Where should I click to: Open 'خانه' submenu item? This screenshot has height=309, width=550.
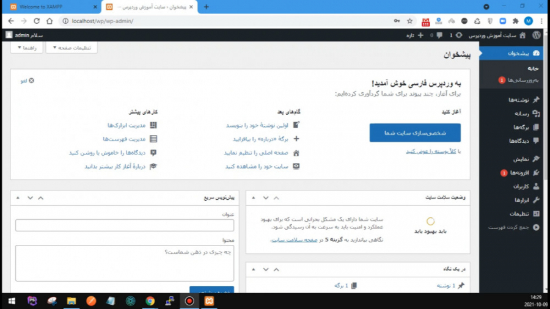click(533, 68)
